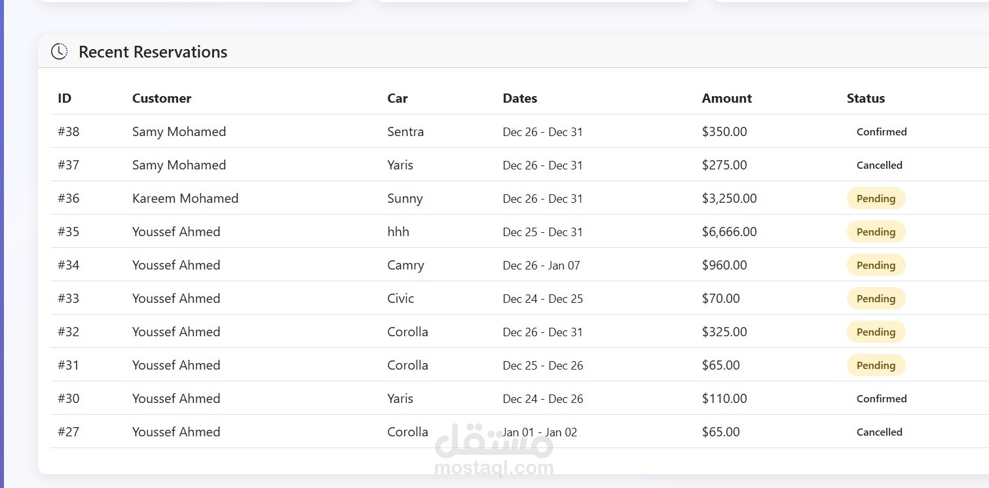Click the Pending badge for the hhh car

876,232
